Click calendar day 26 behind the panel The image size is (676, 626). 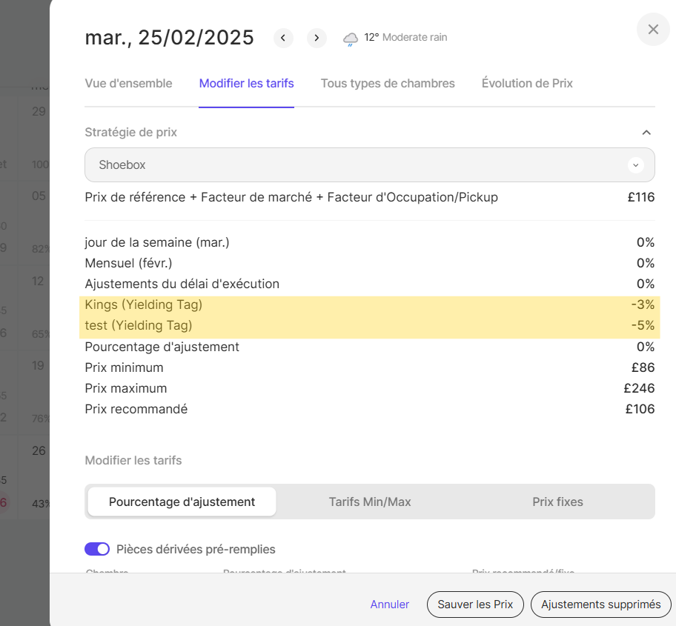39,450
